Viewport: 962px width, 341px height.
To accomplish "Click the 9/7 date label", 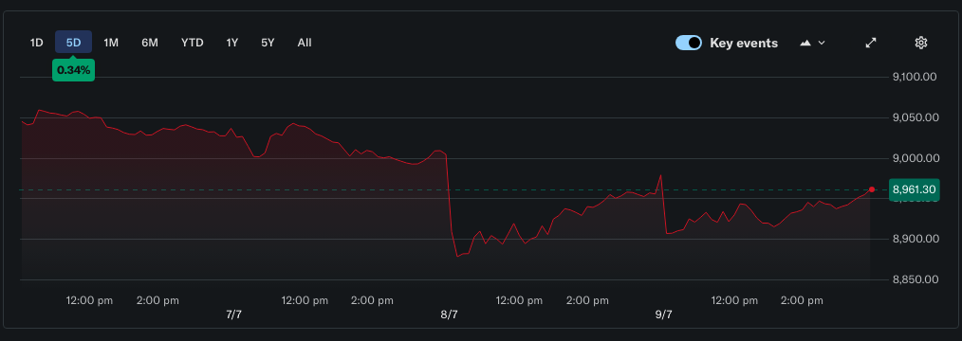I will [x=663, y=314].
